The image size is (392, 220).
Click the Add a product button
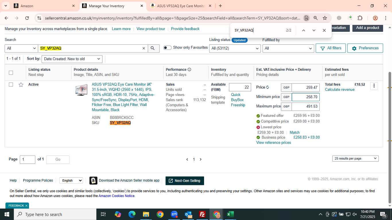368,28
